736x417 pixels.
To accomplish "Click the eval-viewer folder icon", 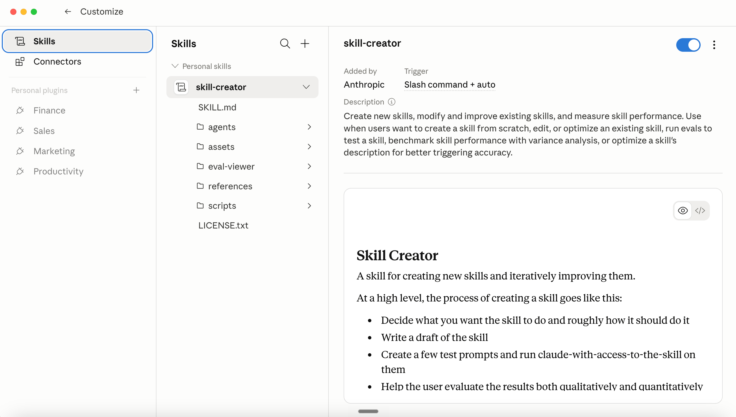I will tap(200, 166).
